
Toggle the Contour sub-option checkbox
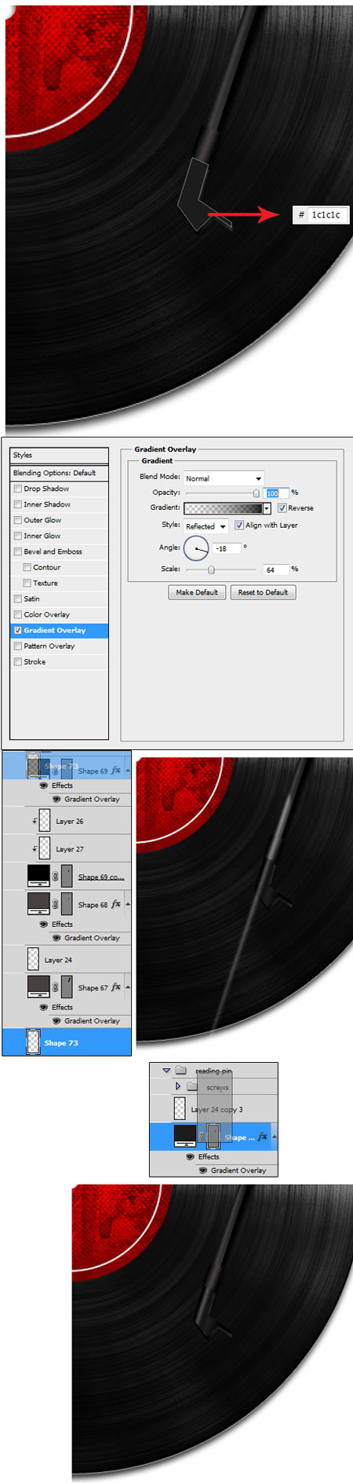(x=27, y=567)
